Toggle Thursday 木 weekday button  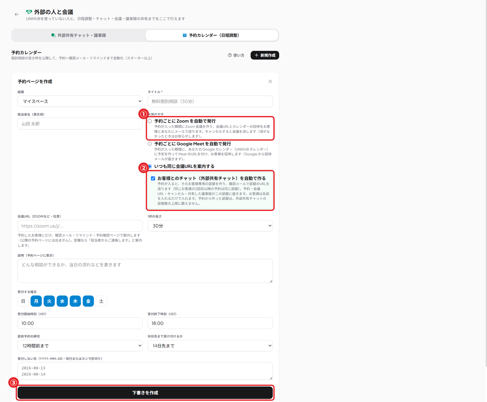pyautogui.click(x=75, y=301)
